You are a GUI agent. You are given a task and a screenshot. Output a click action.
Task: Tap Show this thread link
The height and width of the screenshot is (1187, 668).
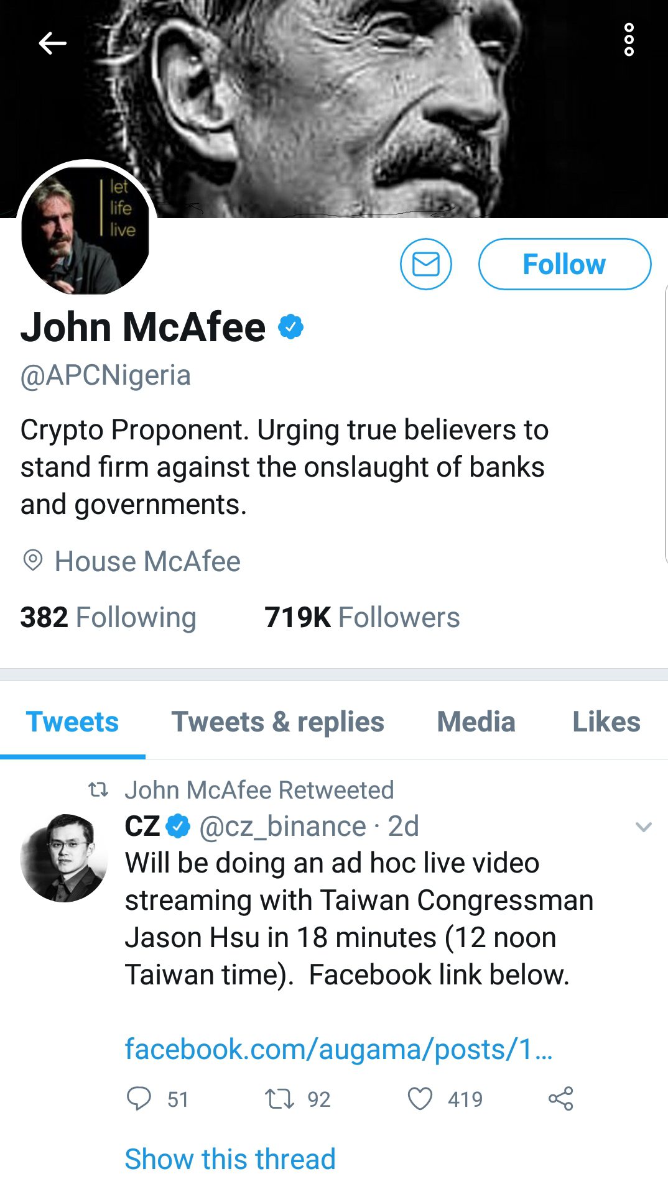point(230,1159)
